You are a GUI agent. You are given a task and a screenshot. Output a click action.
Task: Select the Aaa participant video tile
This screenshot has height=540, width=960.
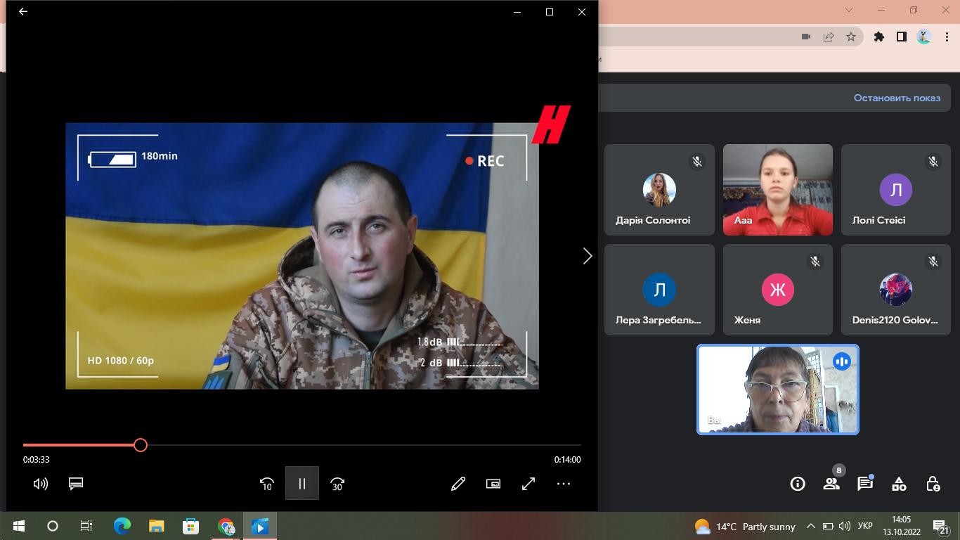click(x=777, y=190)
